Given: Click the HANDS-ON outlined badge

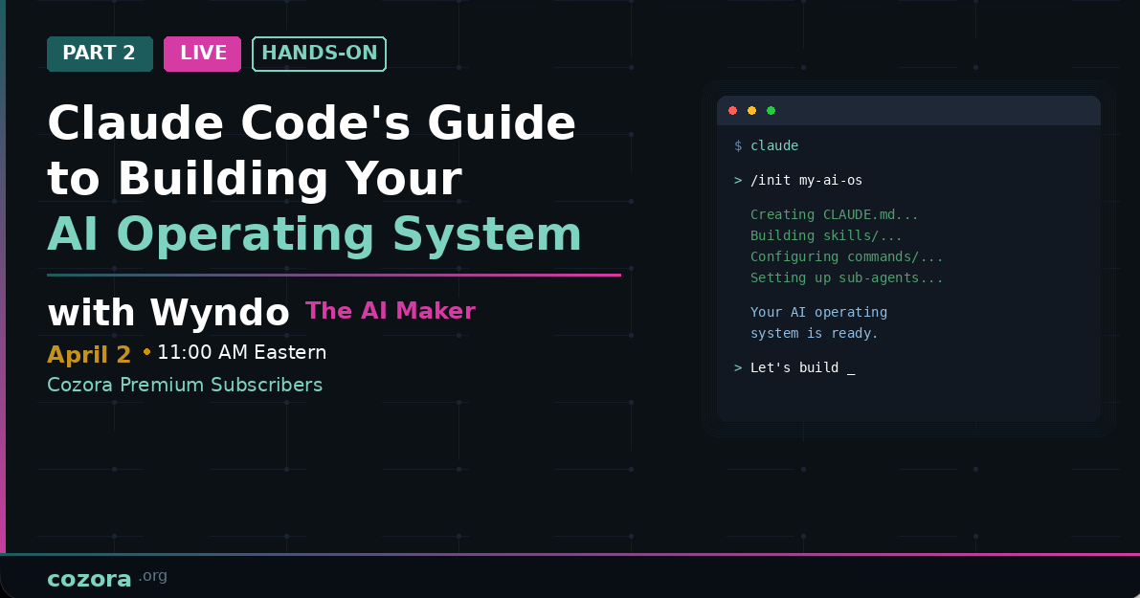Looking at the screenshot, I should [319, 54].
